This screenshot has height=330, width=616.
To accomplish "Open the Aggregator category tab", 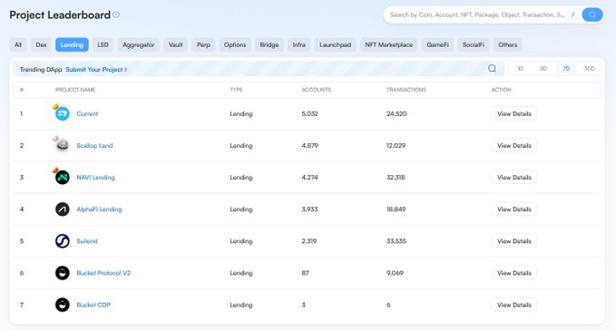I will (139, 44).
